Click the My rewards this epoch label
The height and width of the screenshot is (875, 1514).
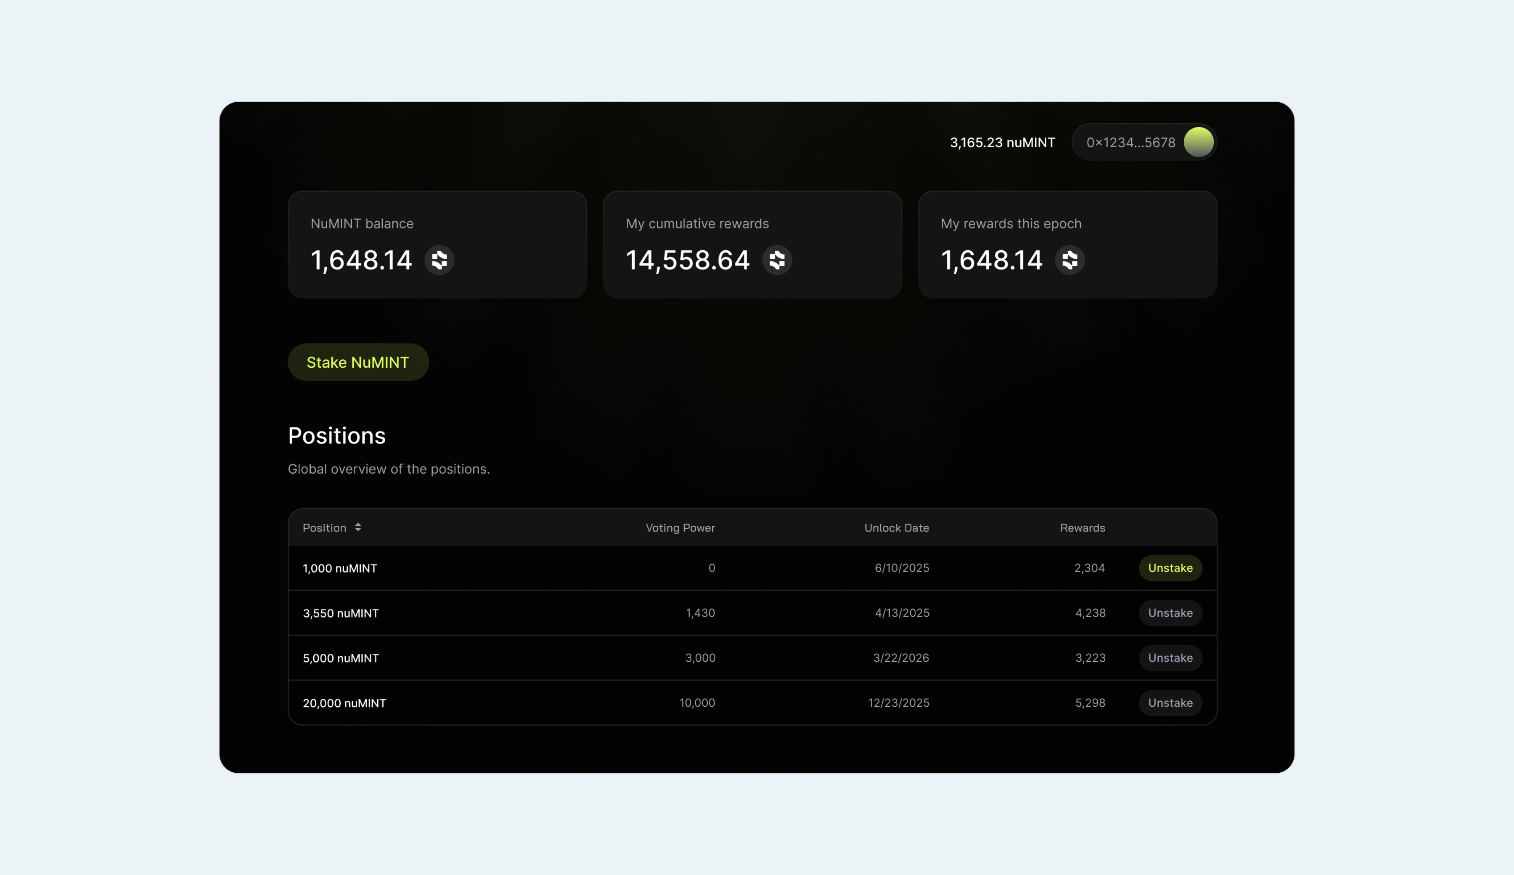[1011, 223]
